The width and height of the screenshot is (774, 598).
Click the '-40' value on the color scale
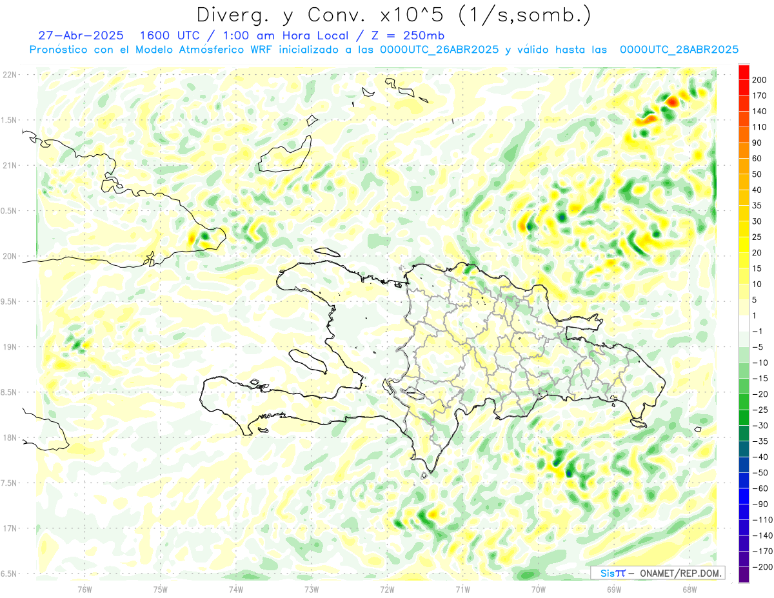760,457
